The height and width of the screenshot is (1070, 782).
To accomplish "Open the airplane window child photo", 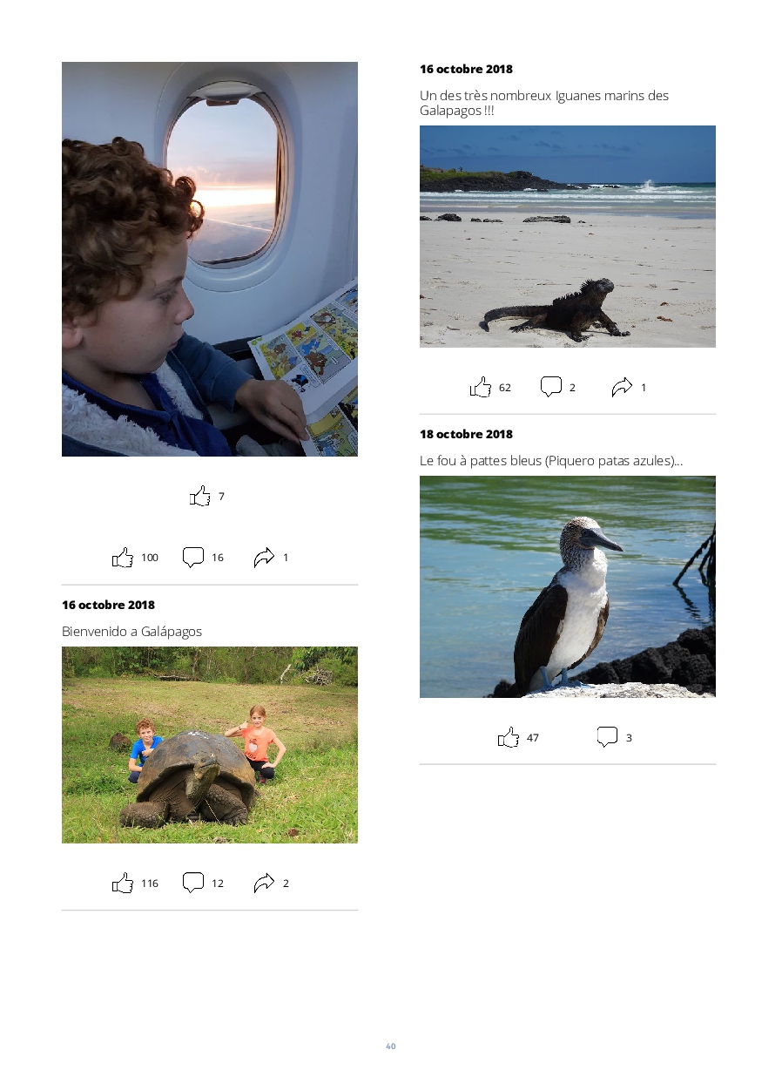I will (x=210, y=259).
